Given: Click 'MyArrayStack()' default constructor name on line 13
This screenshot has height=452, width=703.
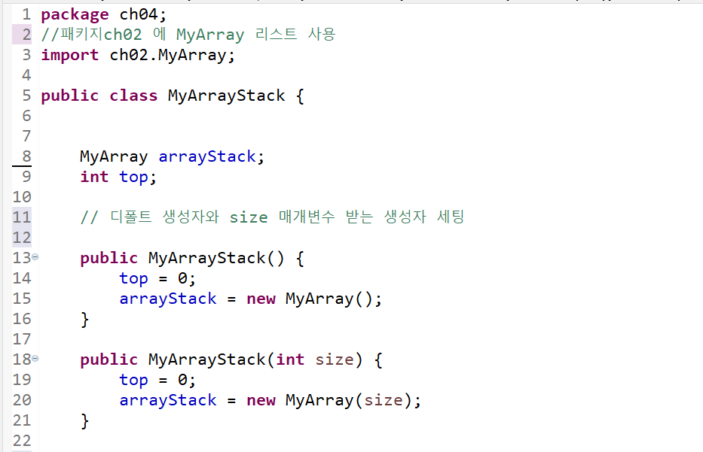Looking at the screenshot, I should [216, 259].
